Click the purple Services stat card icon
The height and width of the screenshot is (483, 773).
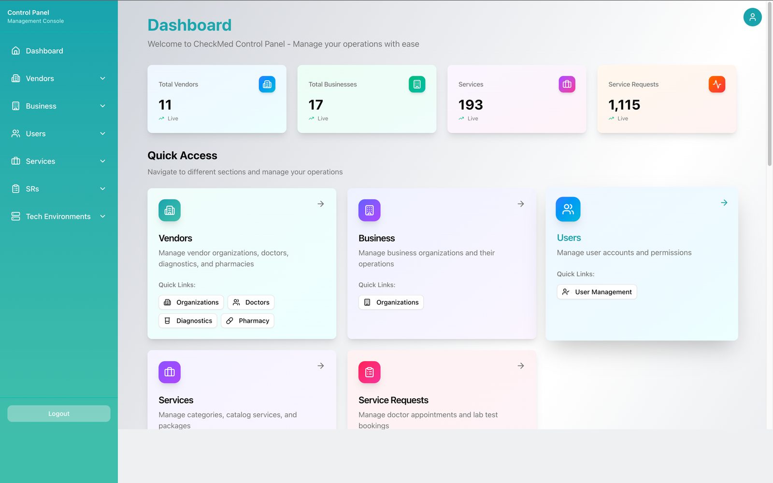point(567,84)
